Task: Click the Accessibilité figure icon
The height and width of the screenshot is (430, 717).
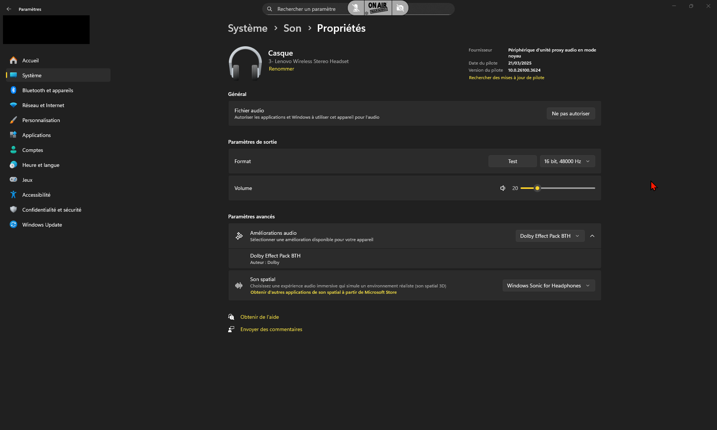Action: pyautogui.click(x=13, y=195)
